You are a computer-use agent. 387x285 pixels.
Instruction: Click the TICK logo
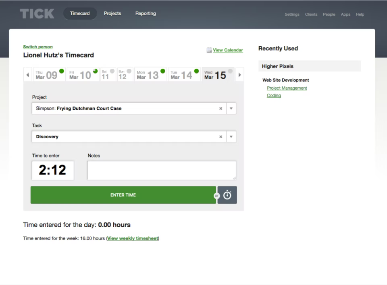tap(37, 14)
